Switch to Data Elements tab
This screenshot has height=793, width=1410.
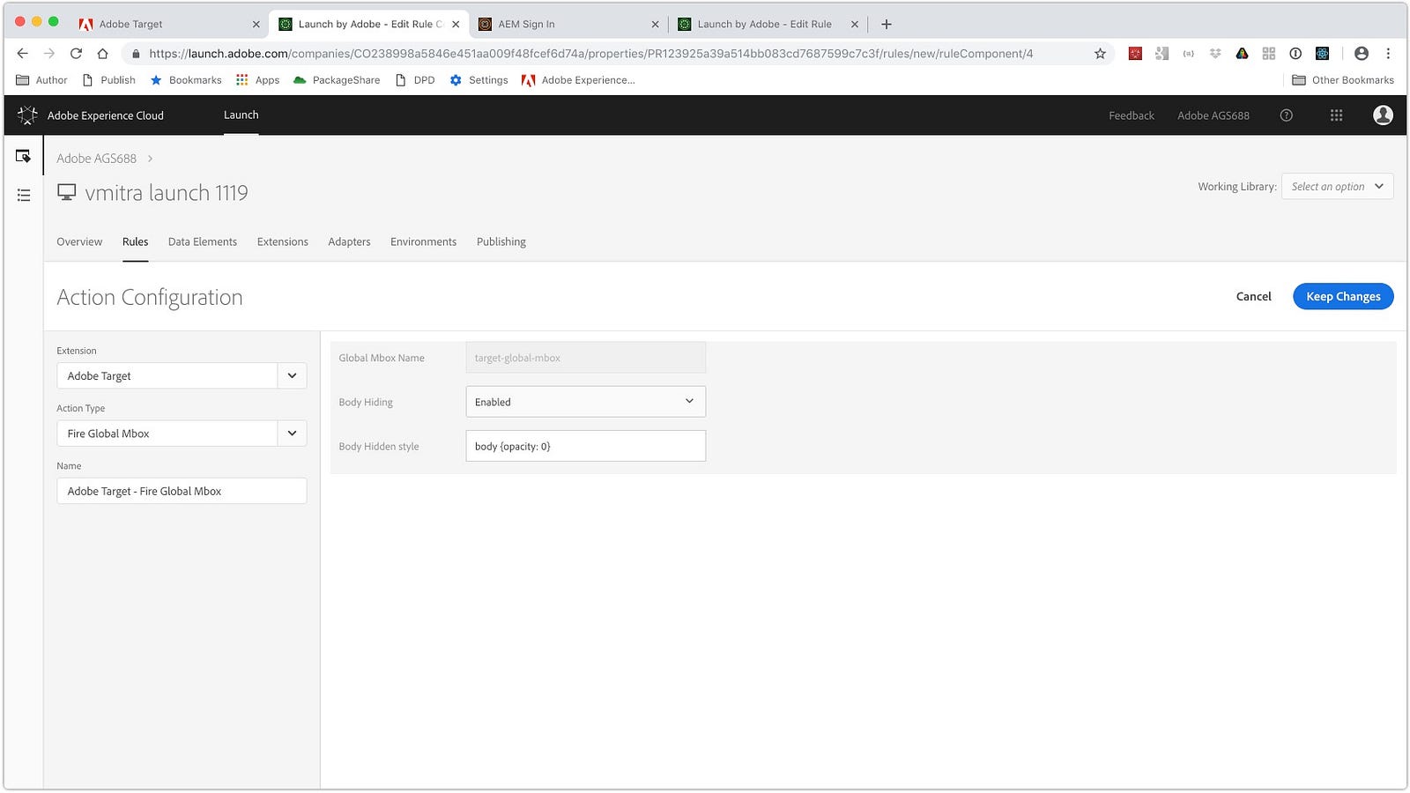(x=203, y=241)
